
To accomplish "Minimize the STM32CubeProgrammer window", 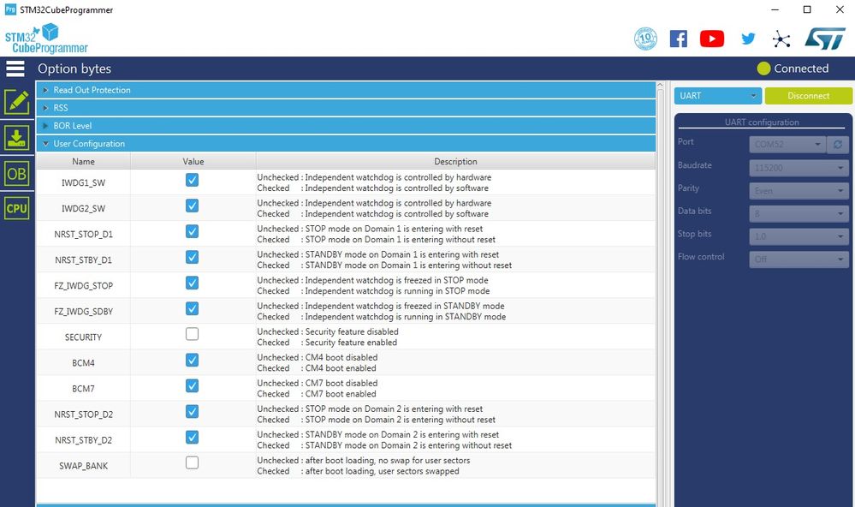I will tap(775, 9).
